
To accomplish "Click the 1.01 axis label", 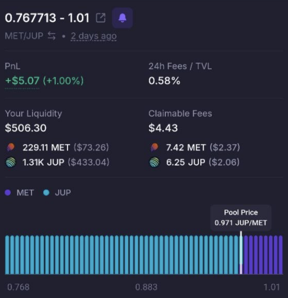I will pyautogui.click(x=272, y=287).
